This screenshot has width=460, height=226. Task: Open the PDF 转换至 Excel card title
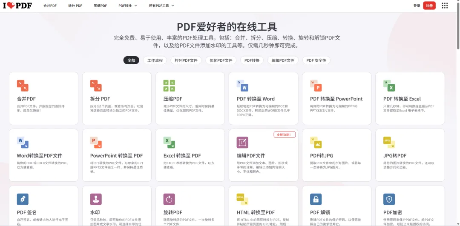(402, 99)
